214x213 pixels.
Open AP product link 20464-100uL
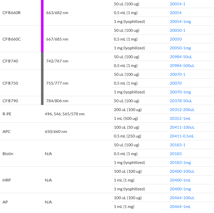click(x=182, y=198)
